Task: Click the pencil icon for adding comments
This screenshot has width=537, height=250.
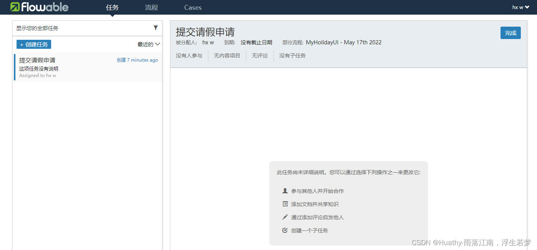Action: point(285,217)
